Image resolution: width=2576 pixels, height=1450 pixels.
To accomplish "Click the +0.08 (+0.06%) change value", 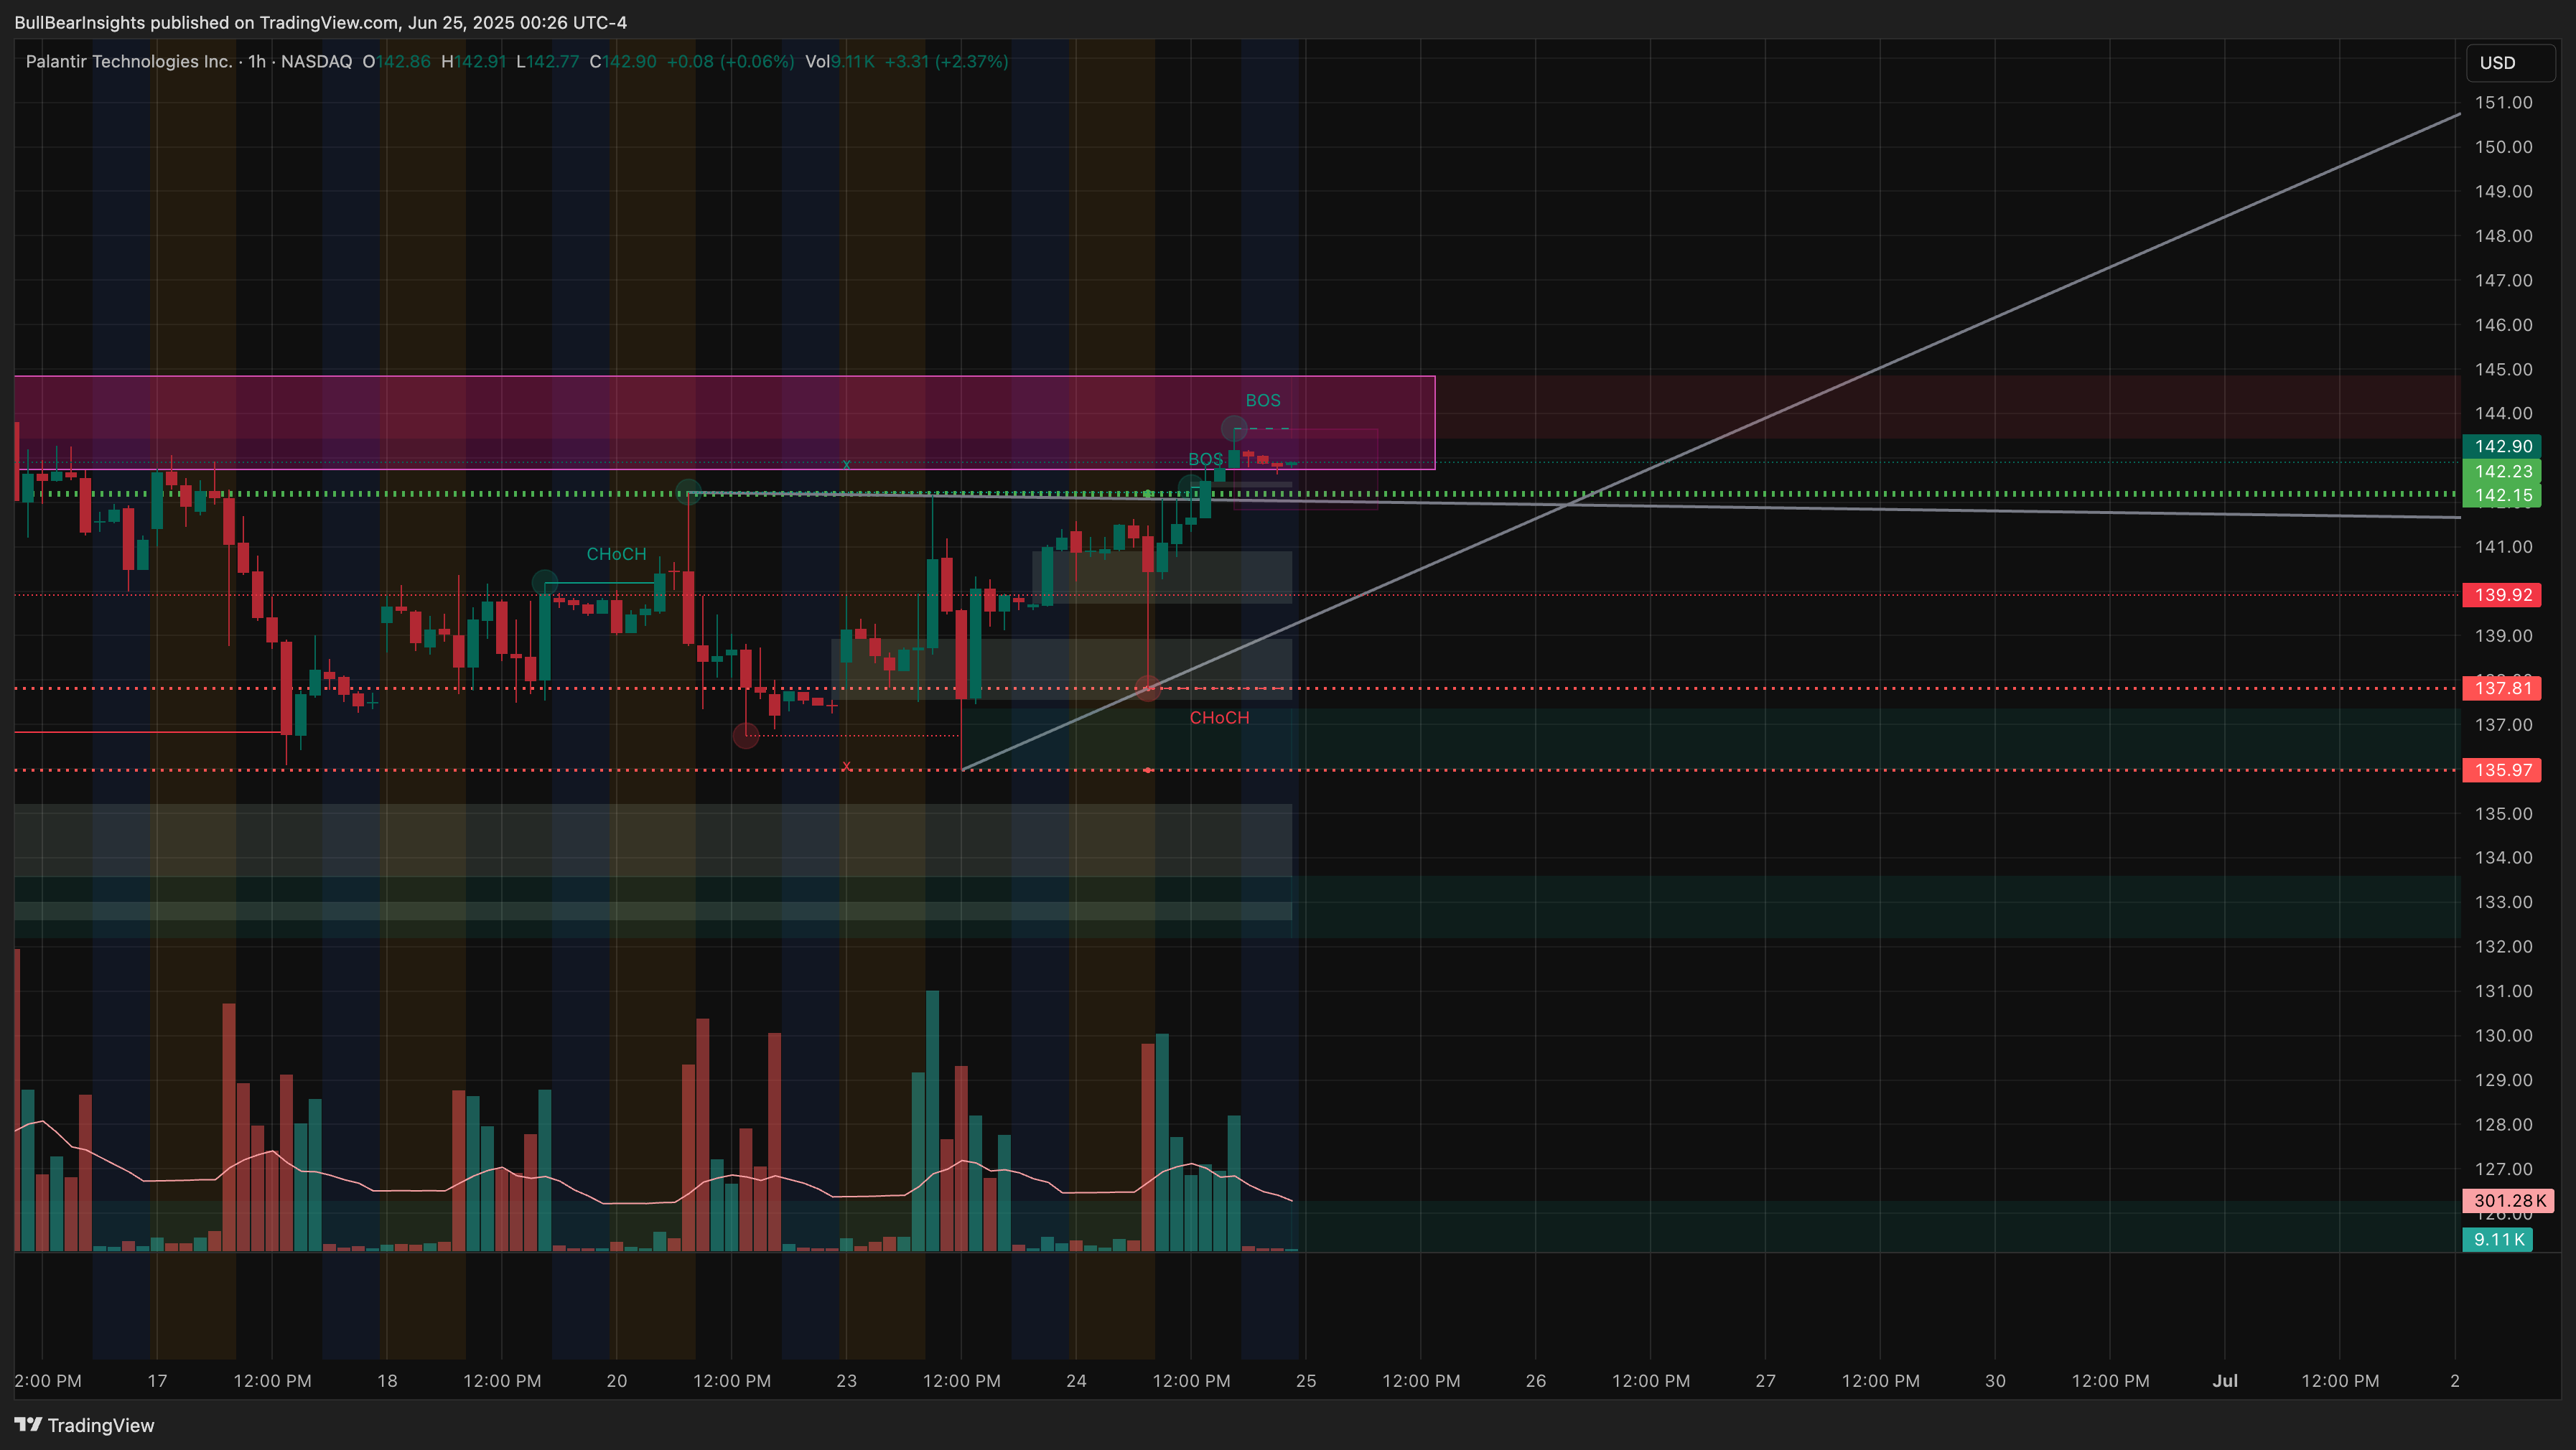I will pyautogui.click(x=730, y=62).
